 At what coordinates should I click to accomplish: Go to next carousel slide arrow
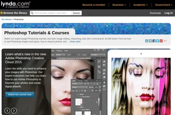pyautogui.click(x=14, y=110)
